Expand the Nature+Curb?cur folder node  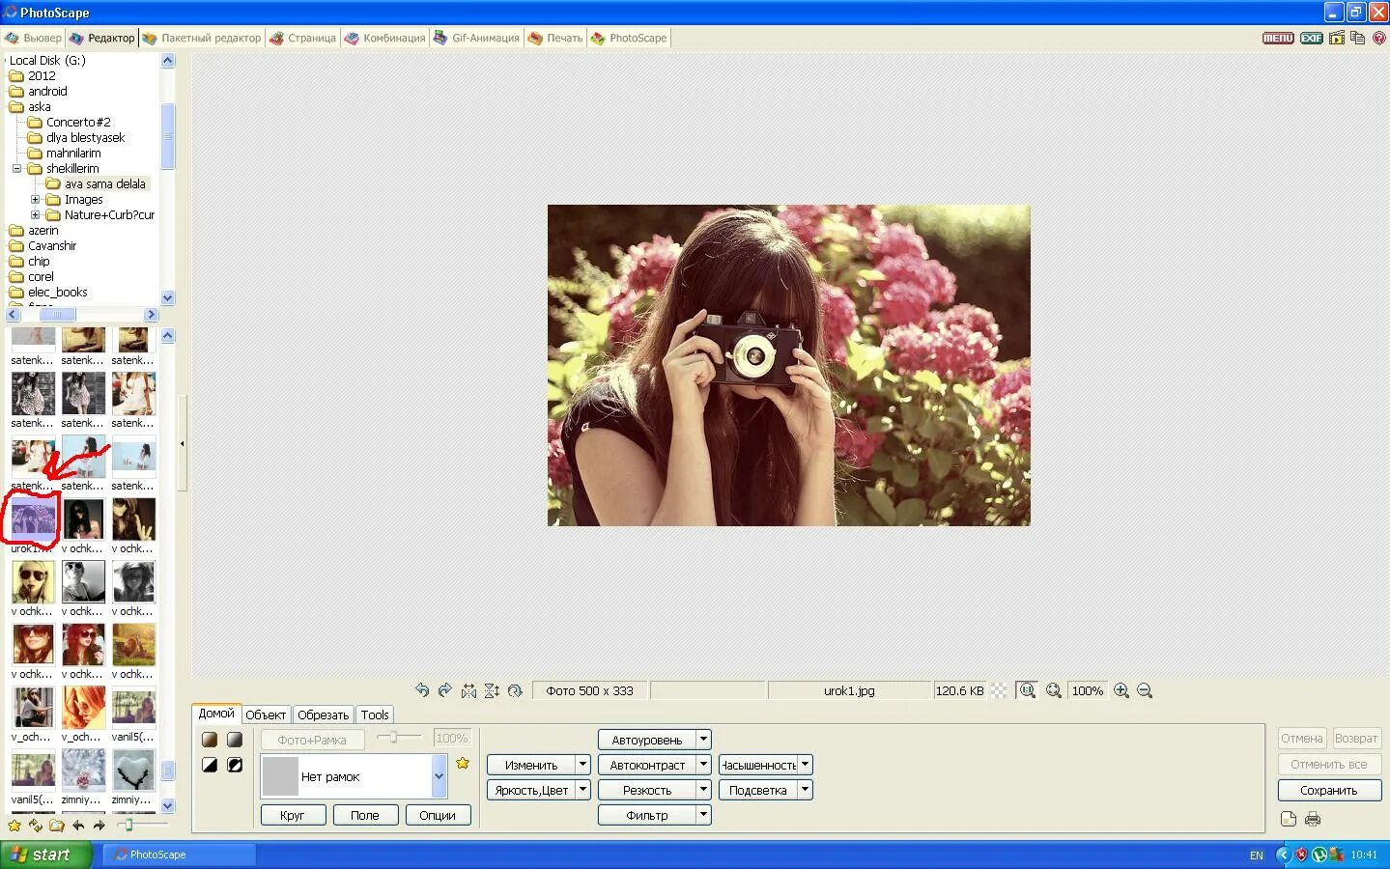[x=35, y=214]
